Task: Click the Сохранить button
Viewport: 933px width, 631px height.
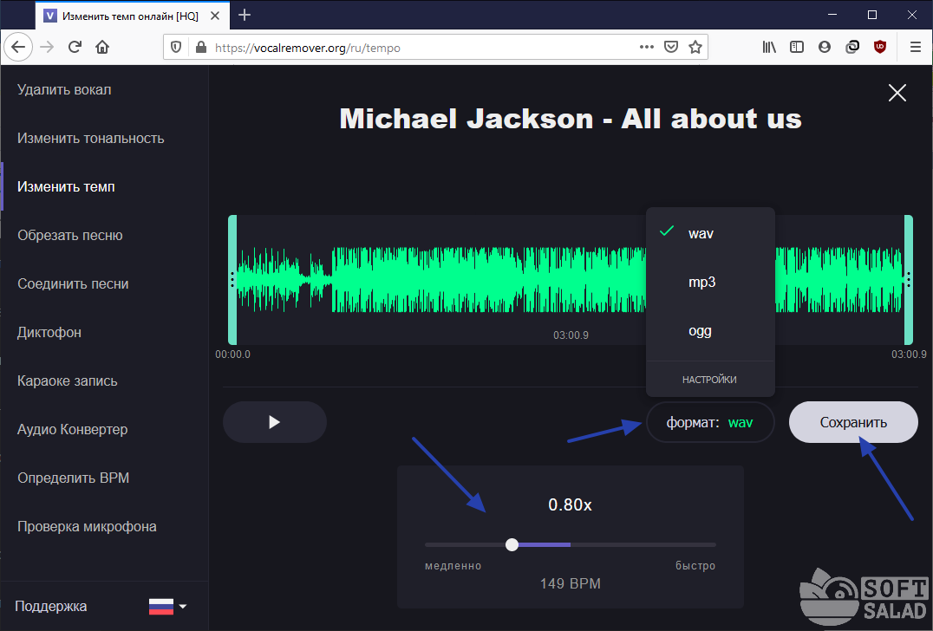Action: click(853, 422)
